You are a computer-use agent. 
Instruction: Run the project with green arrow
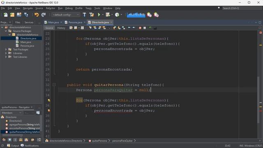pyautogui.click(x=99, y=15)
